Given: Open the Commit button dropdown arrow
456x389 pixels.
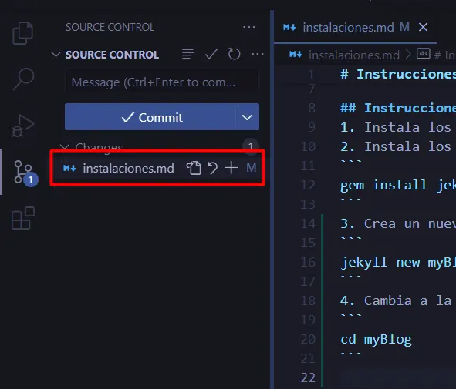Looking at the screenshot, I should (247, 117).
